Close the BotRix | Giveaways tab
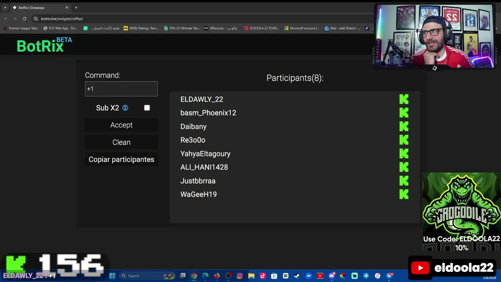The width and height of the screenshot is (501, 282). tap(67, 7)
